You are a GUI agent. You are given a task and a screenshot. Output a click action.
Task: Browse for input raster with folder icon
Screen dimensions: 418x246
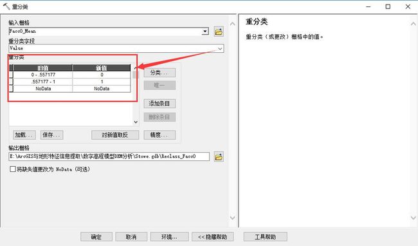coord(219,32)
